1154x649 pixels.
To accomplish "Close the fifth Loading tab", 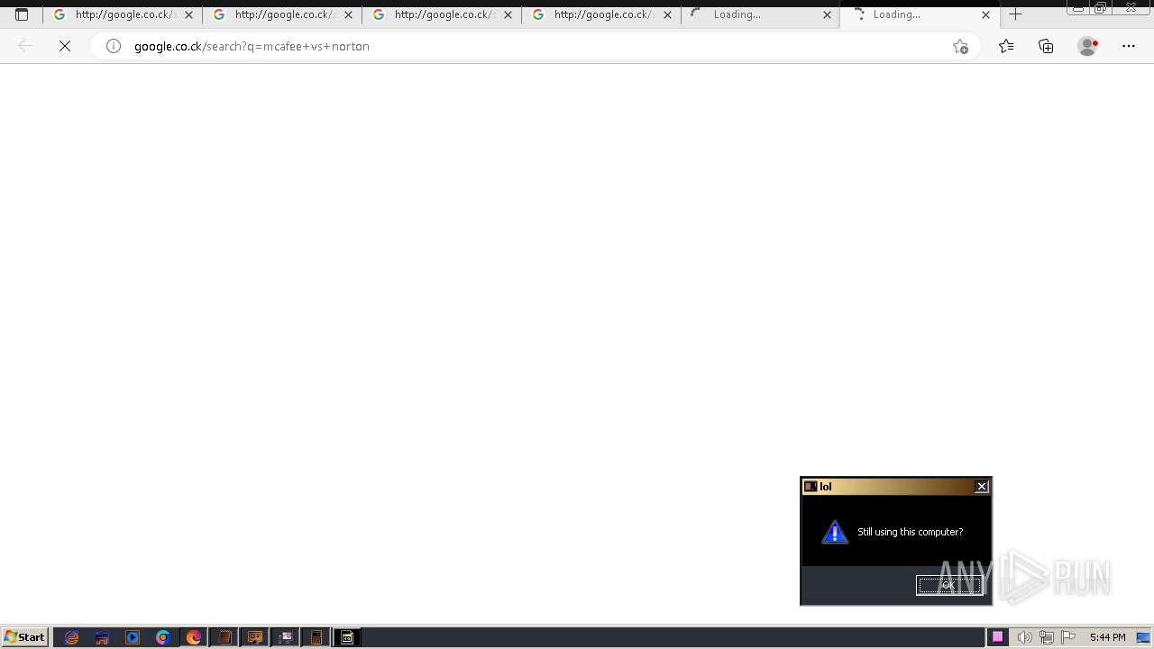I will [827, 14].
